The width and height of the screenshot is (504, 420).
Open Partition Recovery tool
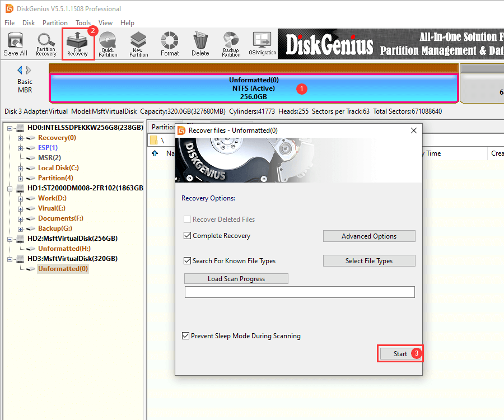click(46, 44)
